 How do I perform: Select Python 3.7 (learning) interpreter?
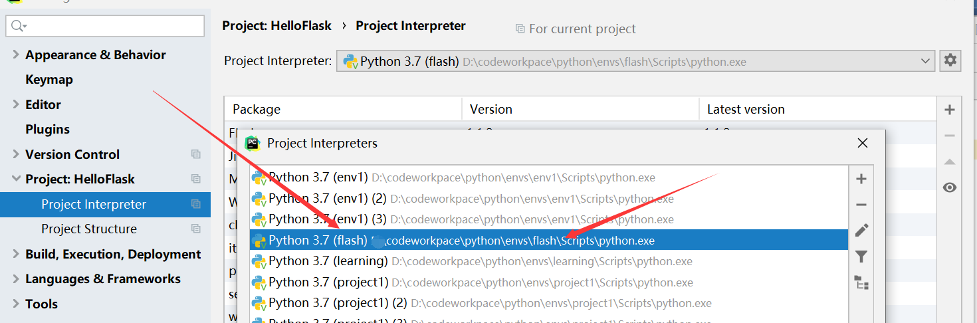point(548,261)
